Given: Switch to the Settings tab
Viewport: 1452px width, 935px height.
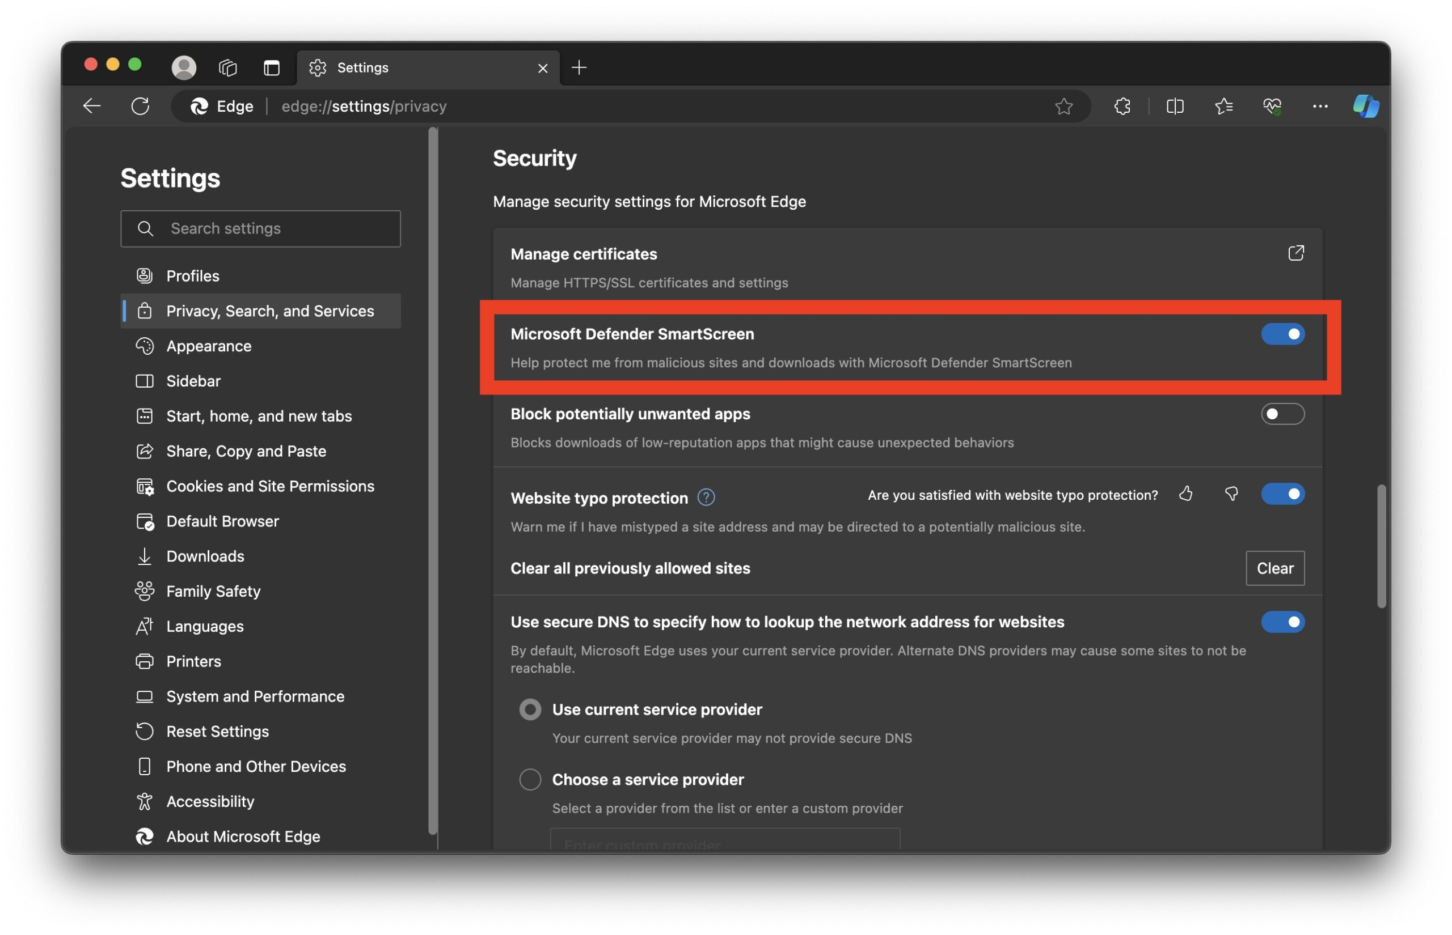Looking at the screenshot, I should [x=362, y=67].
